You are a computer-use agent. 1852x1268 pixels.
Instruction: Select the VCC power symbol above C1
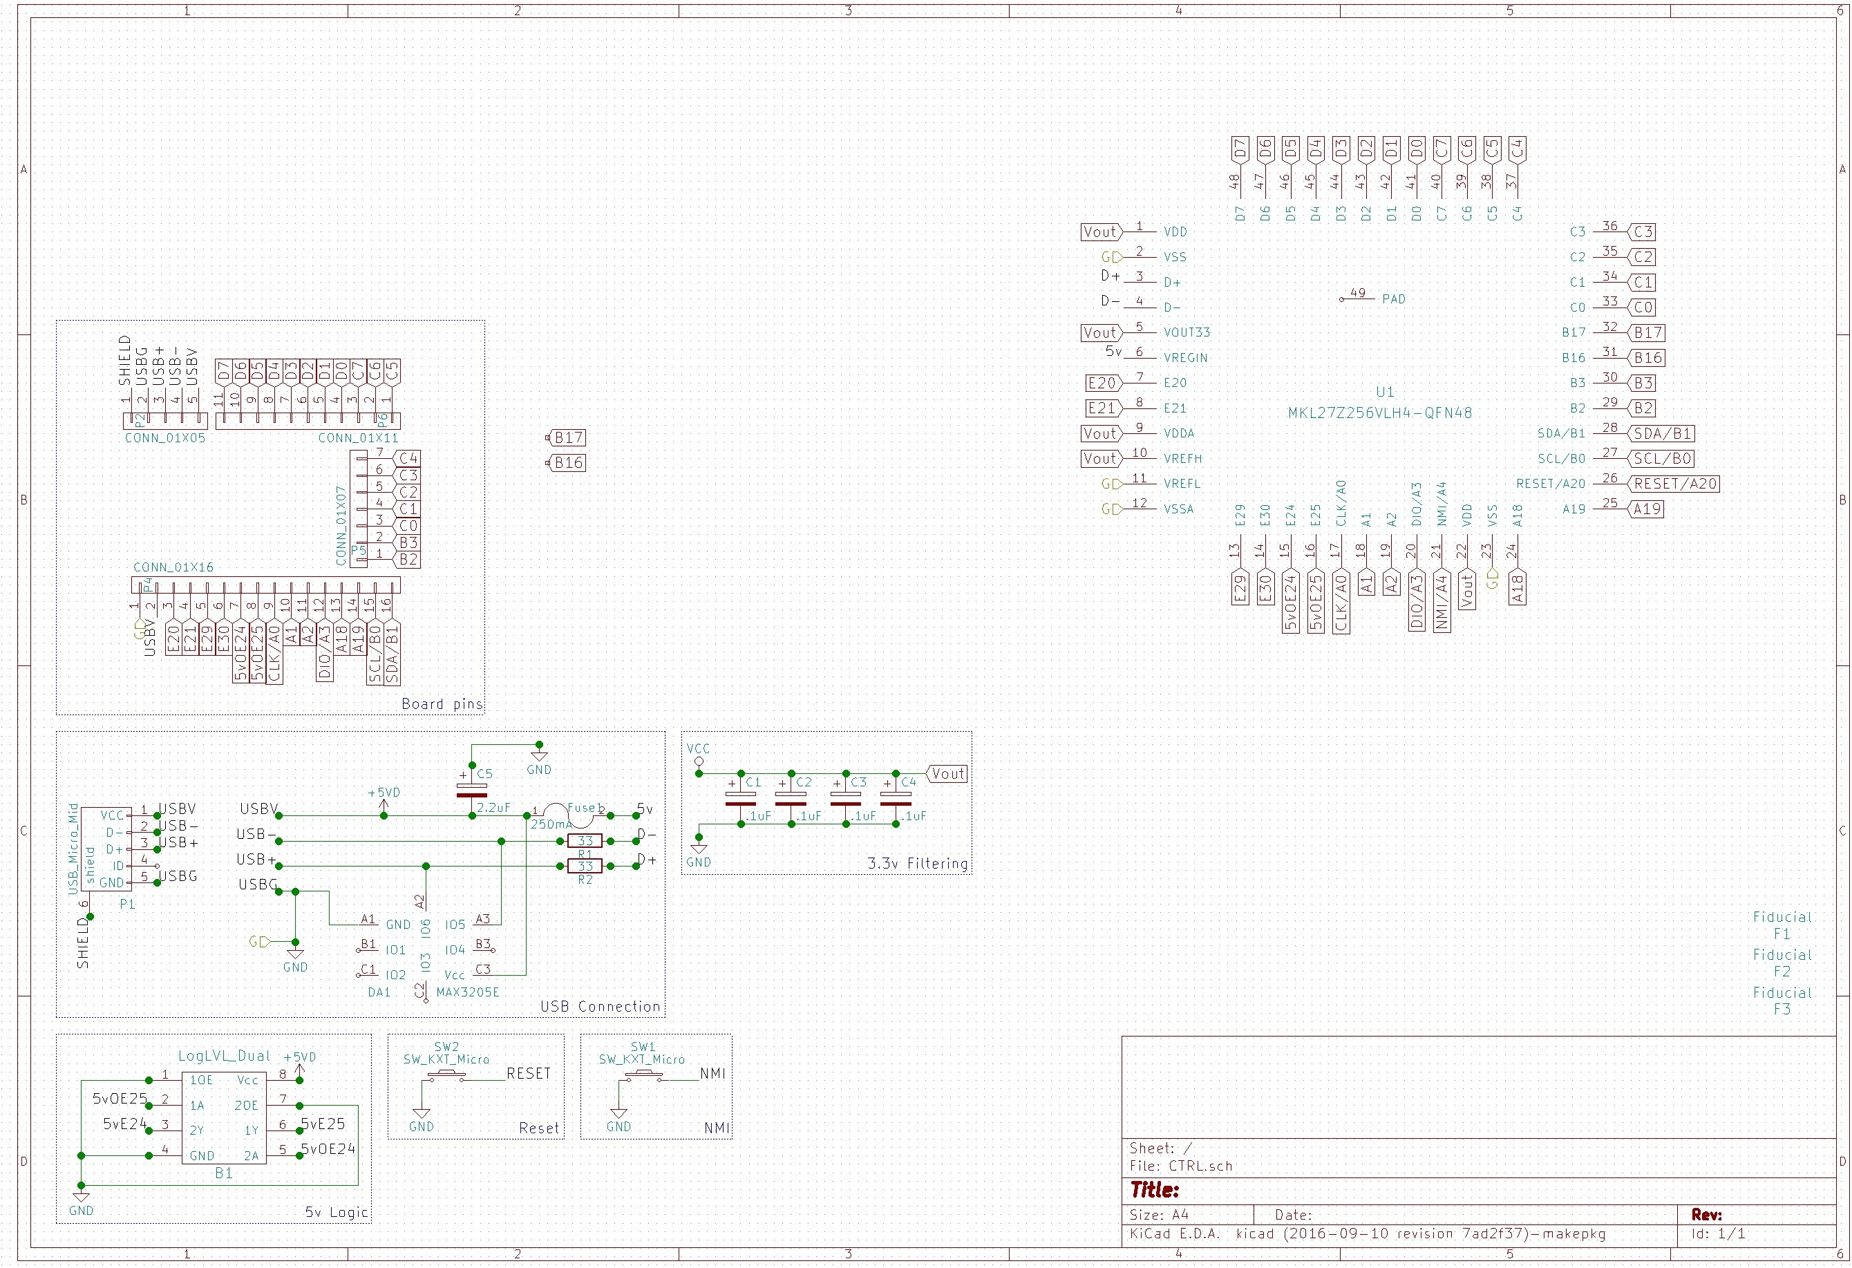699,759
